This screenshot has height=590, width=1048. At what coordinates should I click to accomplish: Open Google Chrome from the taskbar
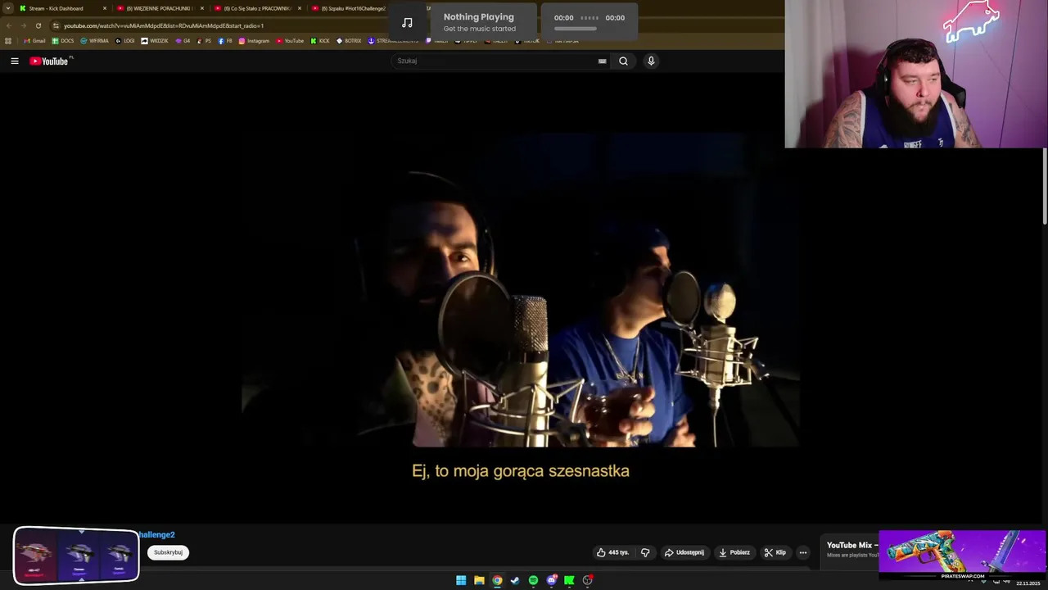(x=497, y=580)
